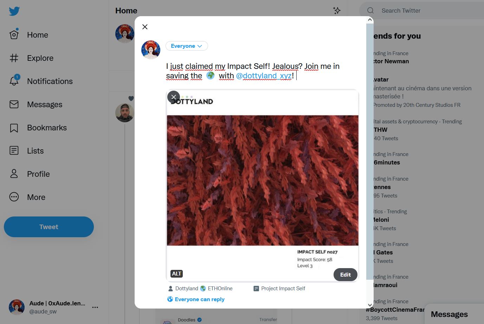Click the scroll down arrow in dialog
Viewport: 484px width, 324px height.
(x=370, y=305)
